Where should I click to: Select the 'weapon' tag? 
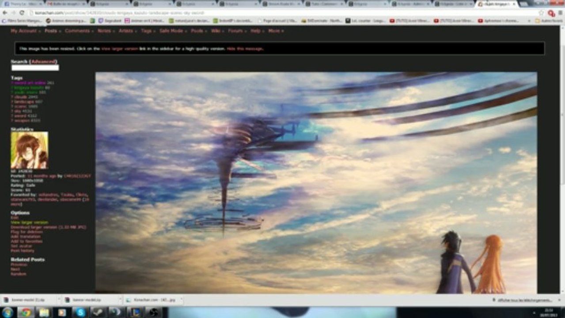pyautogui.click(x=22, y=121)
